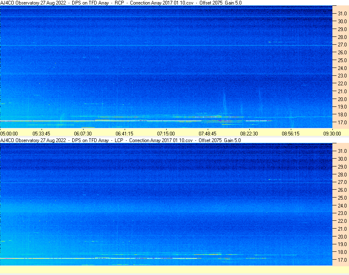Select the 22.0 frequency label on RCP plot
Image resolution: width=349 pixels, height=275 pixels.
coord(342,84)
